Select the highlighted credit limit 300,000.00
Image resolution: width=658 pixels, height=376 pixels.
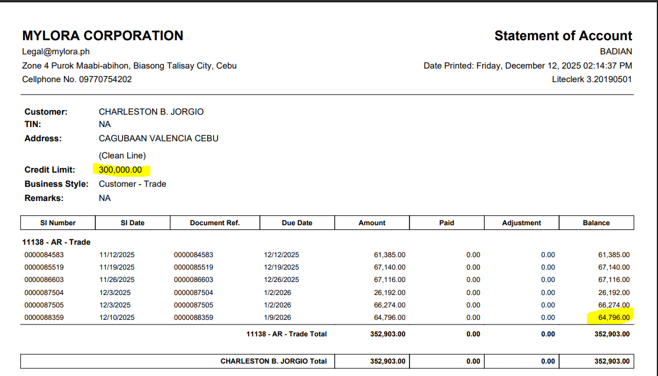pos(120,170)
